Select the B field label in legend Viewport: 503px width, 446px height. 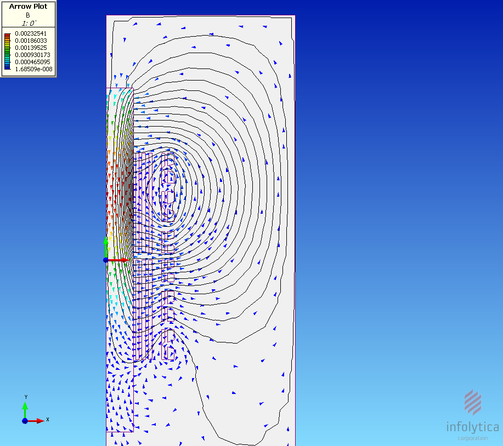pyautogui.click(x=28, y=15)
